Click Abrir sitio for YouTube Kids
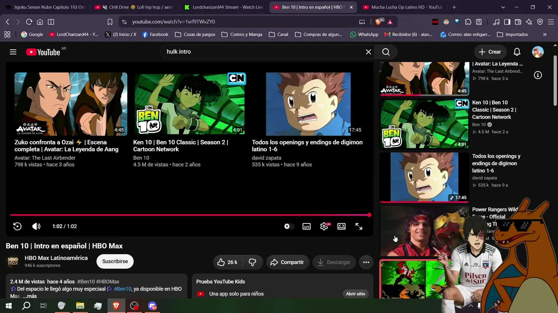The image size is (558, 313). [356, 294]
